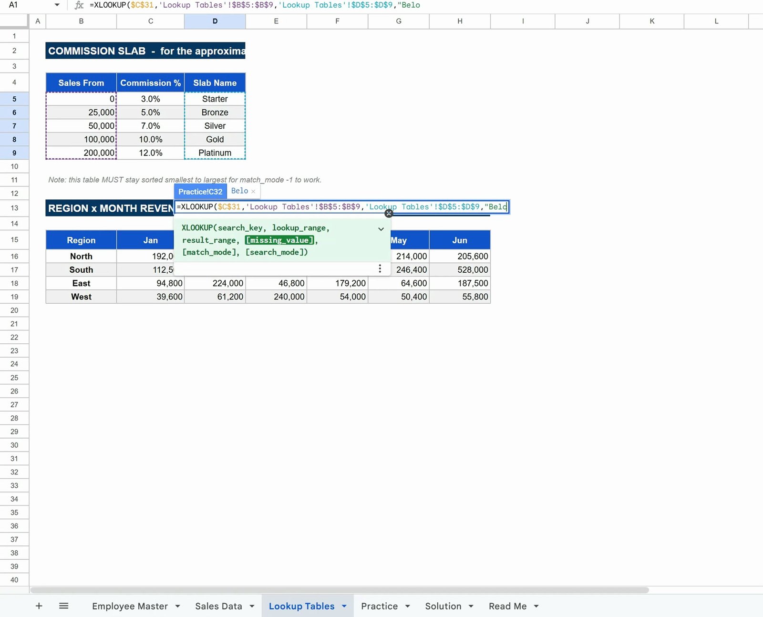This screenshot has width=763, height=617.
Task: Dismiss the Belo suggestion chip
Action: [253, 191]
